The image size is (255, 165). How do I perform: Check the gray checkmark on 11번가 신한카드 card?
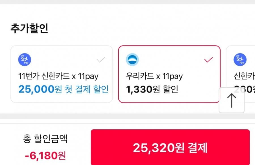point(101,60)
